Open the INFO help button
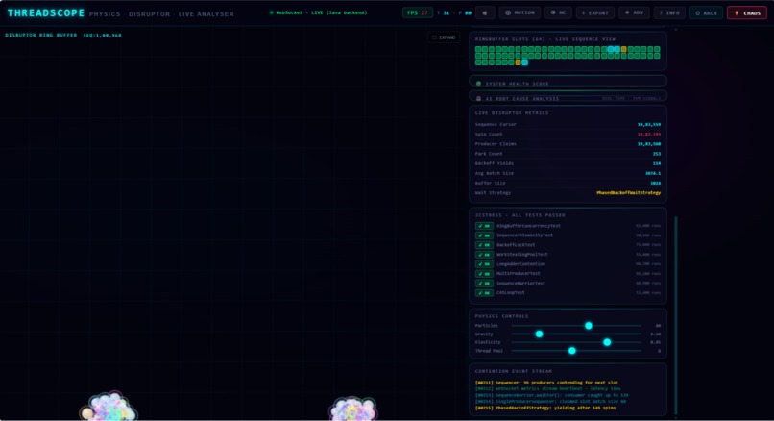The image size is (774, 421). 669,12
